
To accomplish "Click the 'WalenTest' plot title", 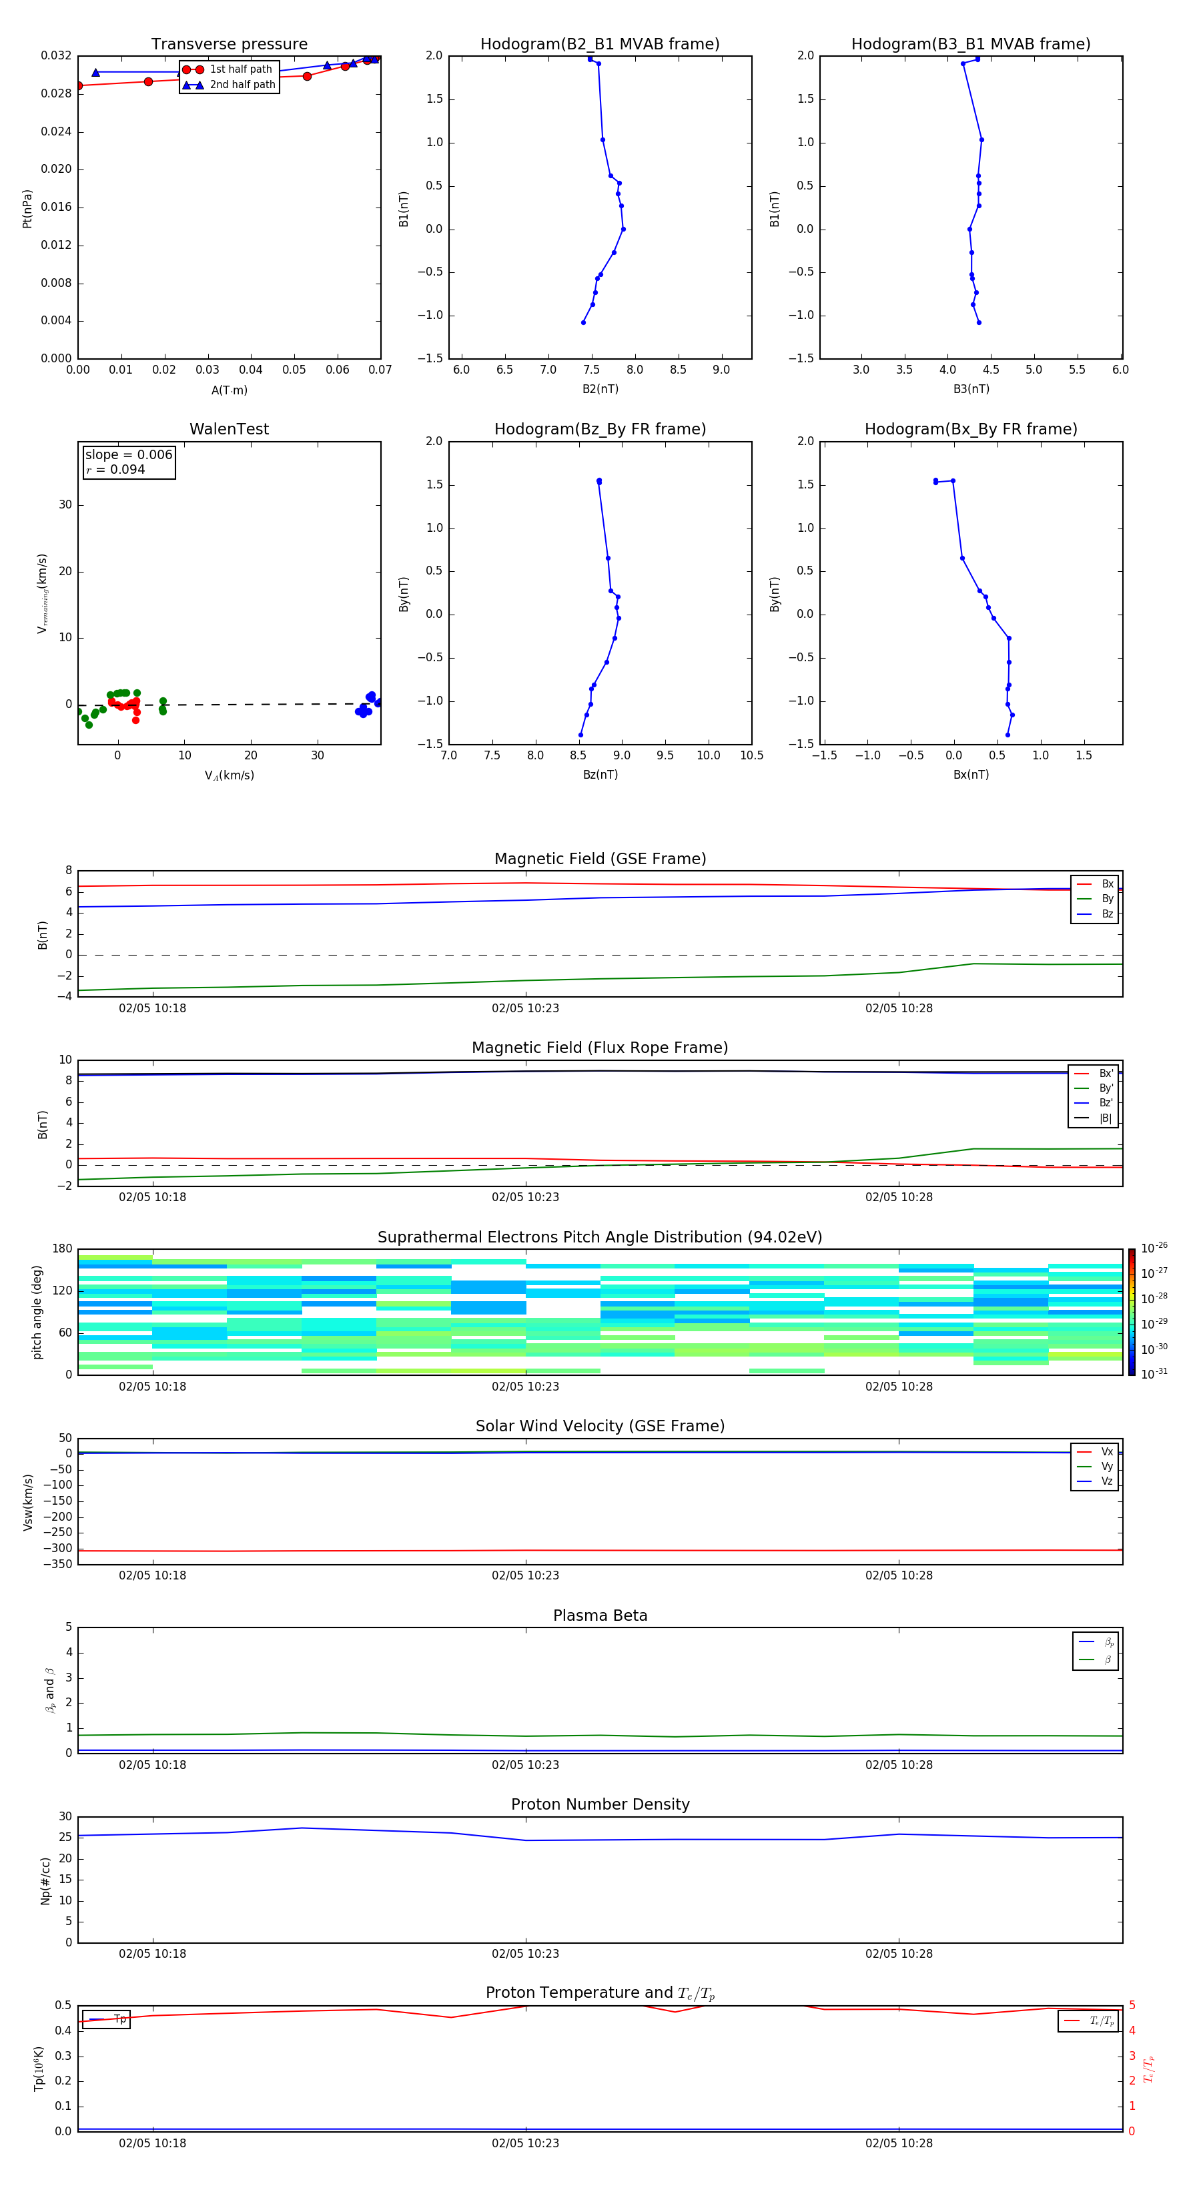I will [x=229, y=429].
